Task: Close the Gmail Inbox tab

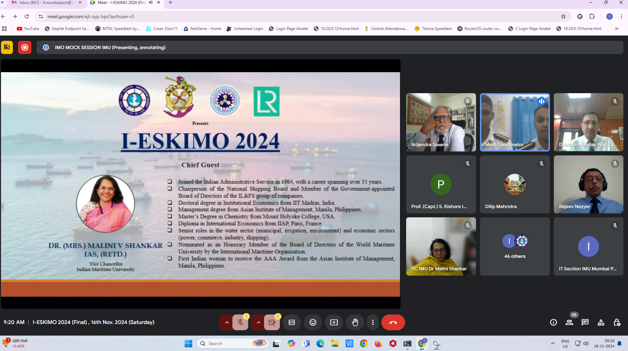Action: coord(80,3)
